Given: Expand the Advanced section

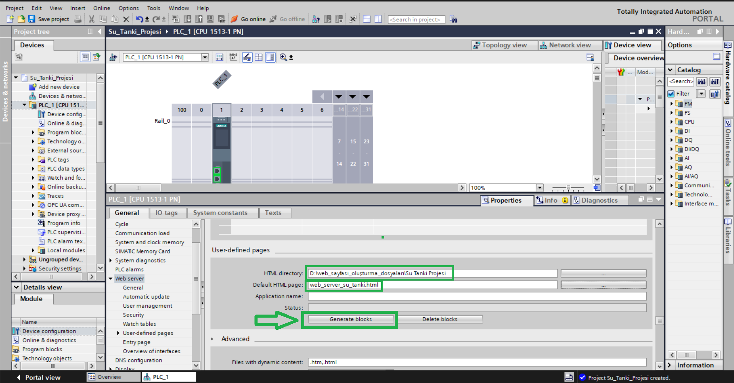Looking at the screenshot, I should pos(212,339).
